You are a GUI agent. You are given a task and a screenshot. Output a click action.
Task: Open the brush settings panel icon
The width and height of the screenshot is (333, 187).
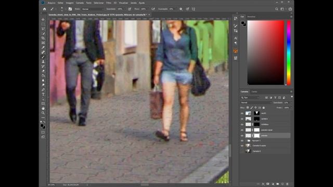click(70, 9)
